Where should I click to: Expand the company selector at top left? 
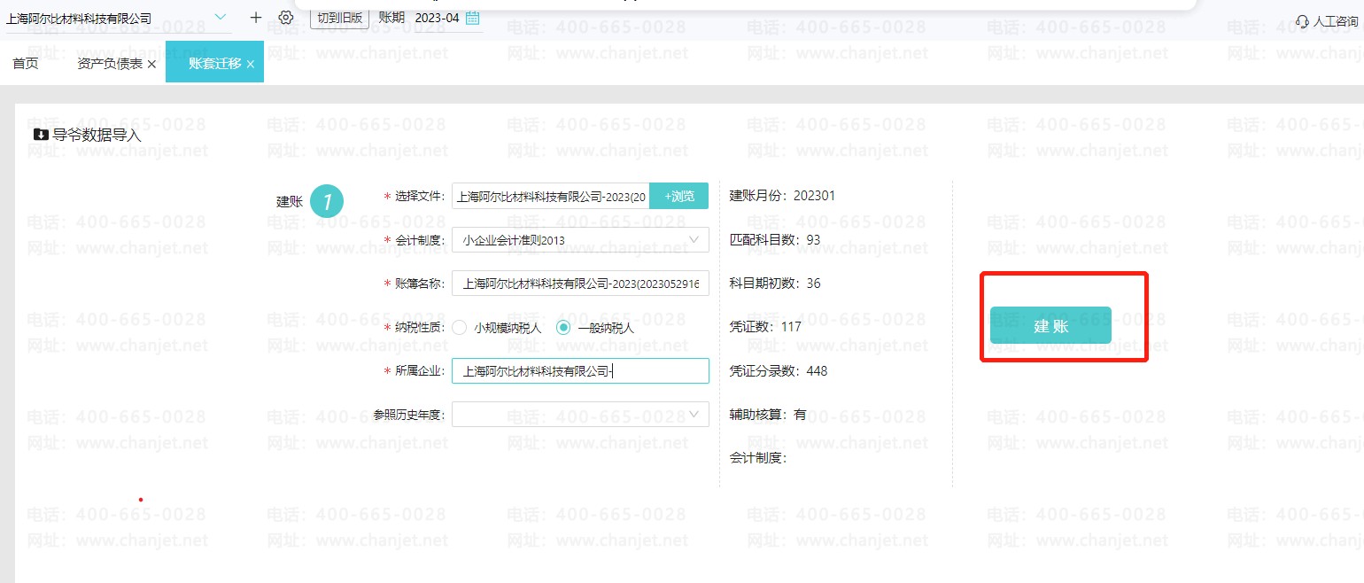click(221, 18)
